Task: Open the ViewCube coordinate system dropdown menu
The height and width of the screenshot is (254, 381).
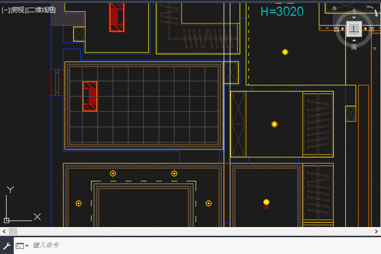Action: pyautogui.click(x=374, y=49)
